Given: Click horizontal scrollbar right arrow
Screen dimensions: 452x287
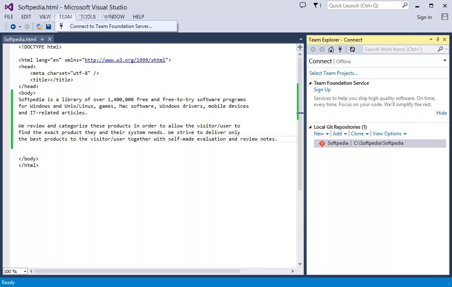Looking at the screenshot, I should click(x=293, y=271).
